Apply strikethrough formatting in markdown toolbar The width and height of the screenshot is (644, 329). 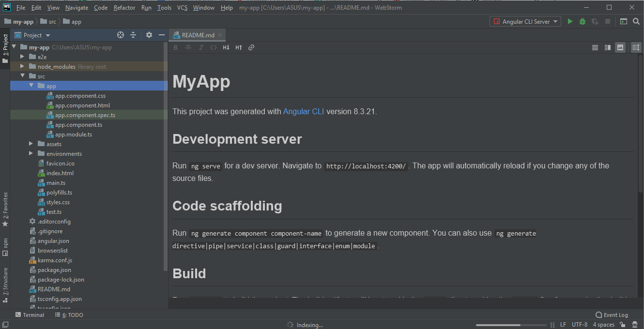(x=188, y=47)
